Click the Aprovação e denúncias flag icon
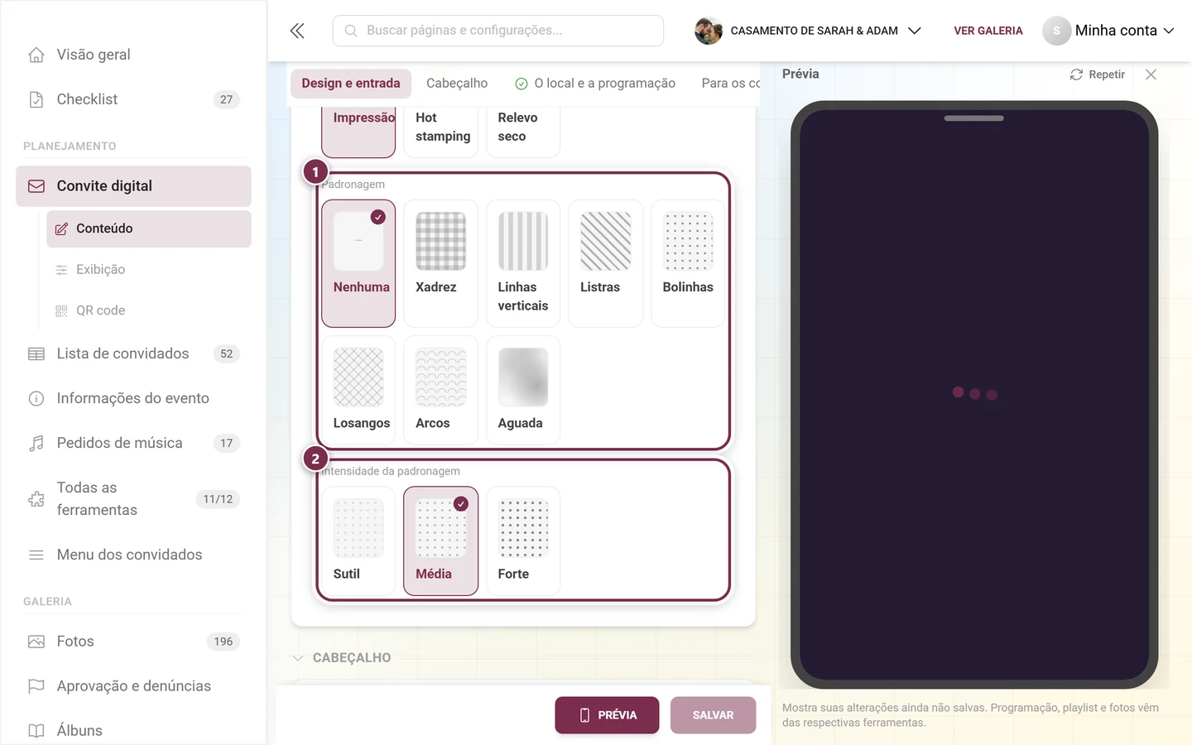The width and height of the screenshot is (1192, 745). coord(36,686)
